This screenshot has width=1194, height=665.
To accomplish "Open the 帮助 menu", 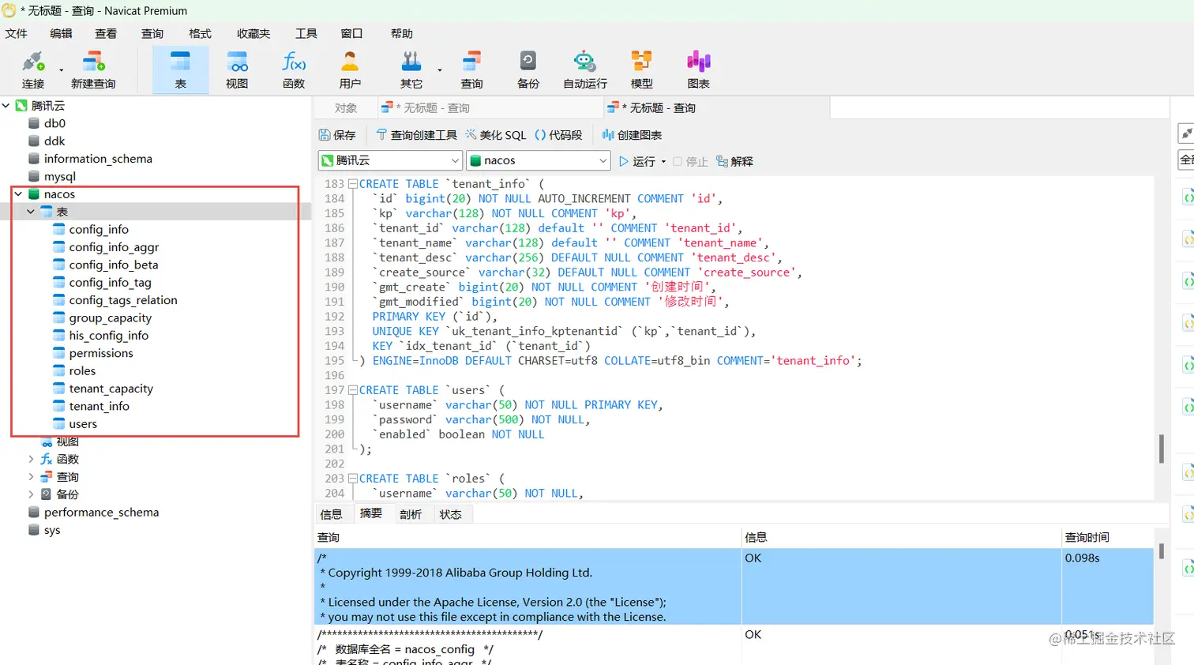I will tap(402, 33).
